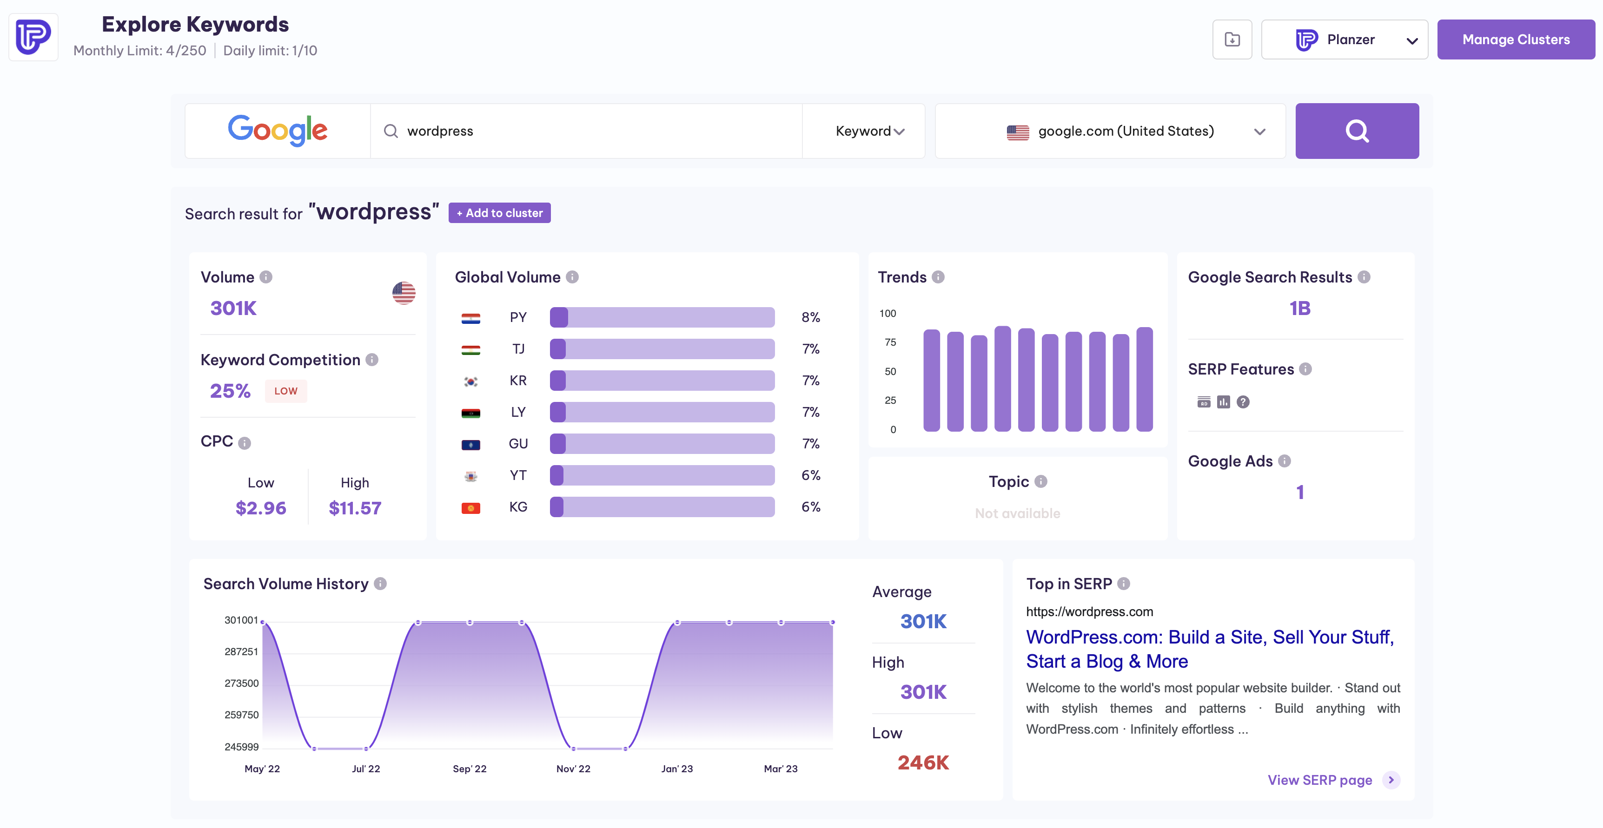The height and width of the screenshot is (828, 1603).
Task: Click the Daily limit: 1/10 text
Action: pyautogui.click(x=270, y=51)
